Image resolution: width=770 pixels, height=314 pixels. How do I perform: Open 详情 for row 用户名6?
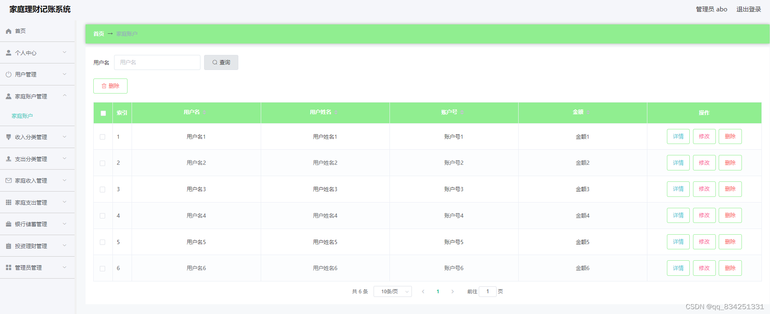(678, 268)
